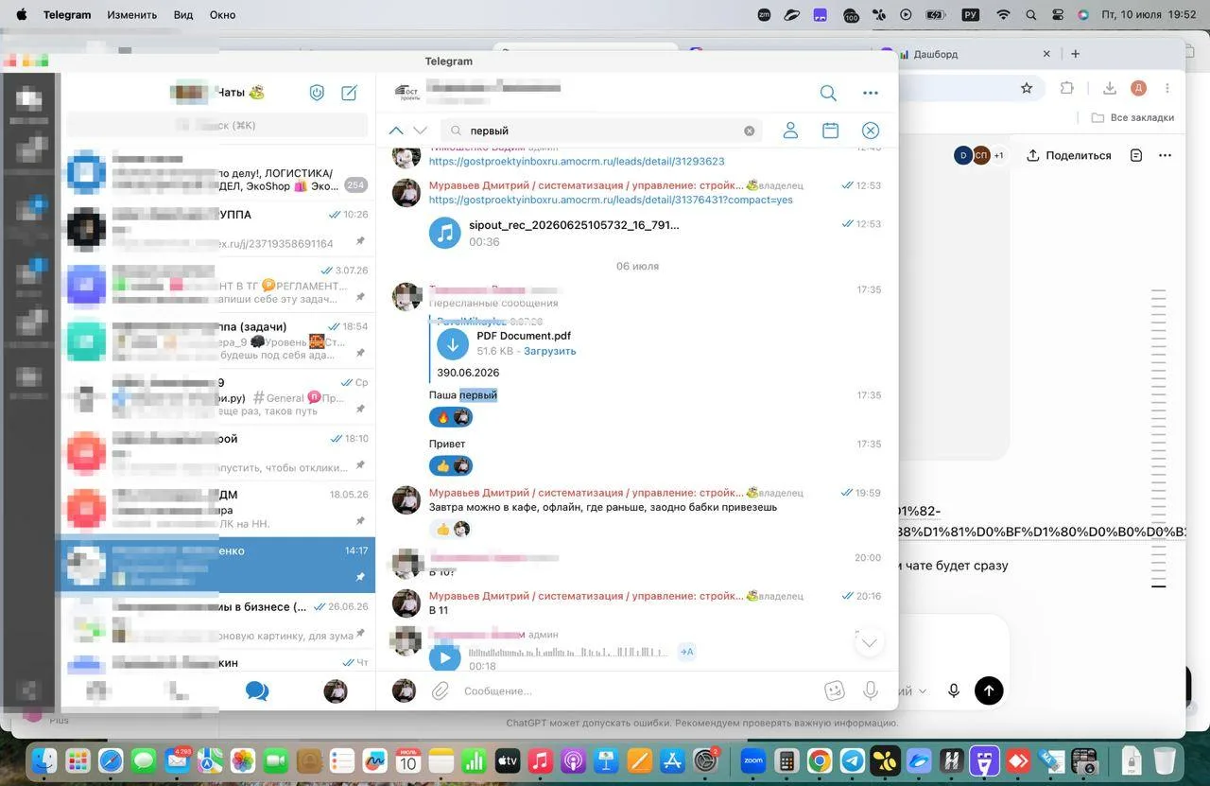Open chat search magnifier in Telegram header

point(828,93)
